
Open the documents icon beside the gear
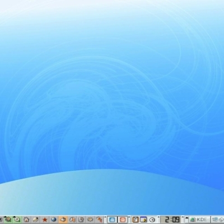pos(81,220)
